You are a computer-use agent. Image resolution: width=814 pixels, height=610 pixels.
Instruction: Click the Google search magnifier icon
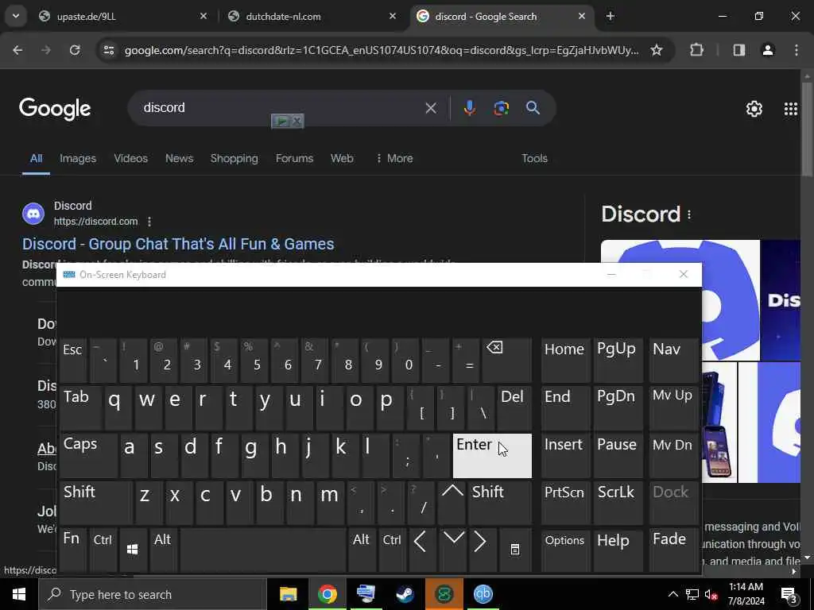coord(533,108)
